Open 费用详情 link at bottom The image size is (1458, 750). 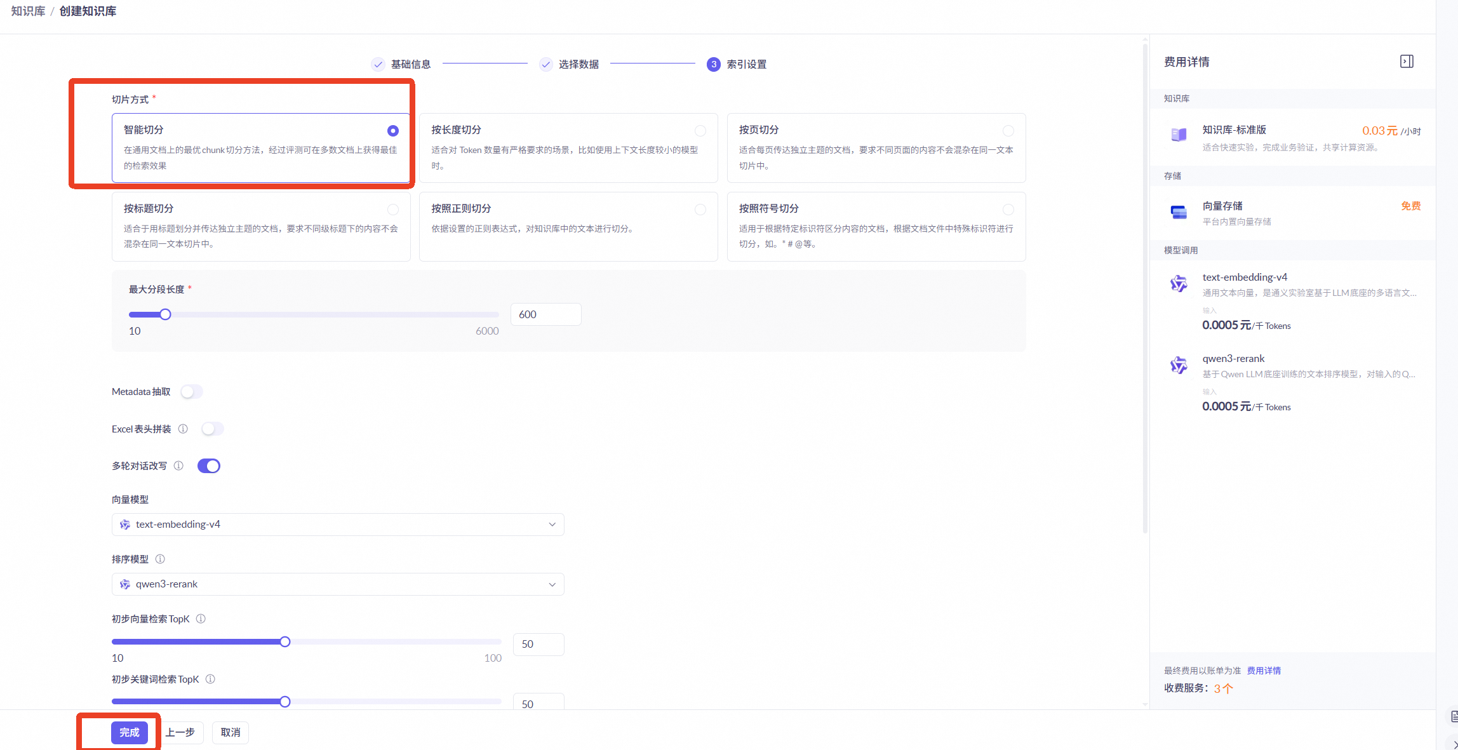pos(1264,671)
